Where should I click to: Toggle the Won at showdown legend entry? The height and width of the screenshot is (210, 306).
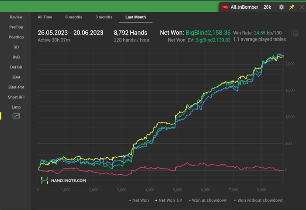(x=208, y=200)
